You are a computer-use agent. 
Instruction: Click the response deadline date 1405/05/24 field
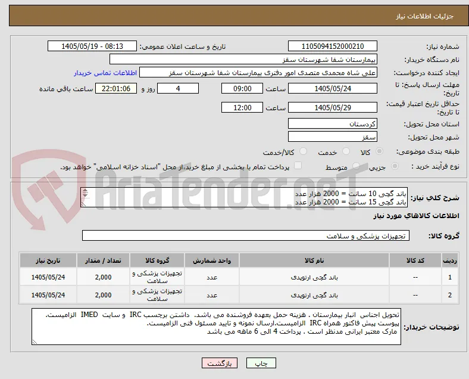tap(332, 89)
